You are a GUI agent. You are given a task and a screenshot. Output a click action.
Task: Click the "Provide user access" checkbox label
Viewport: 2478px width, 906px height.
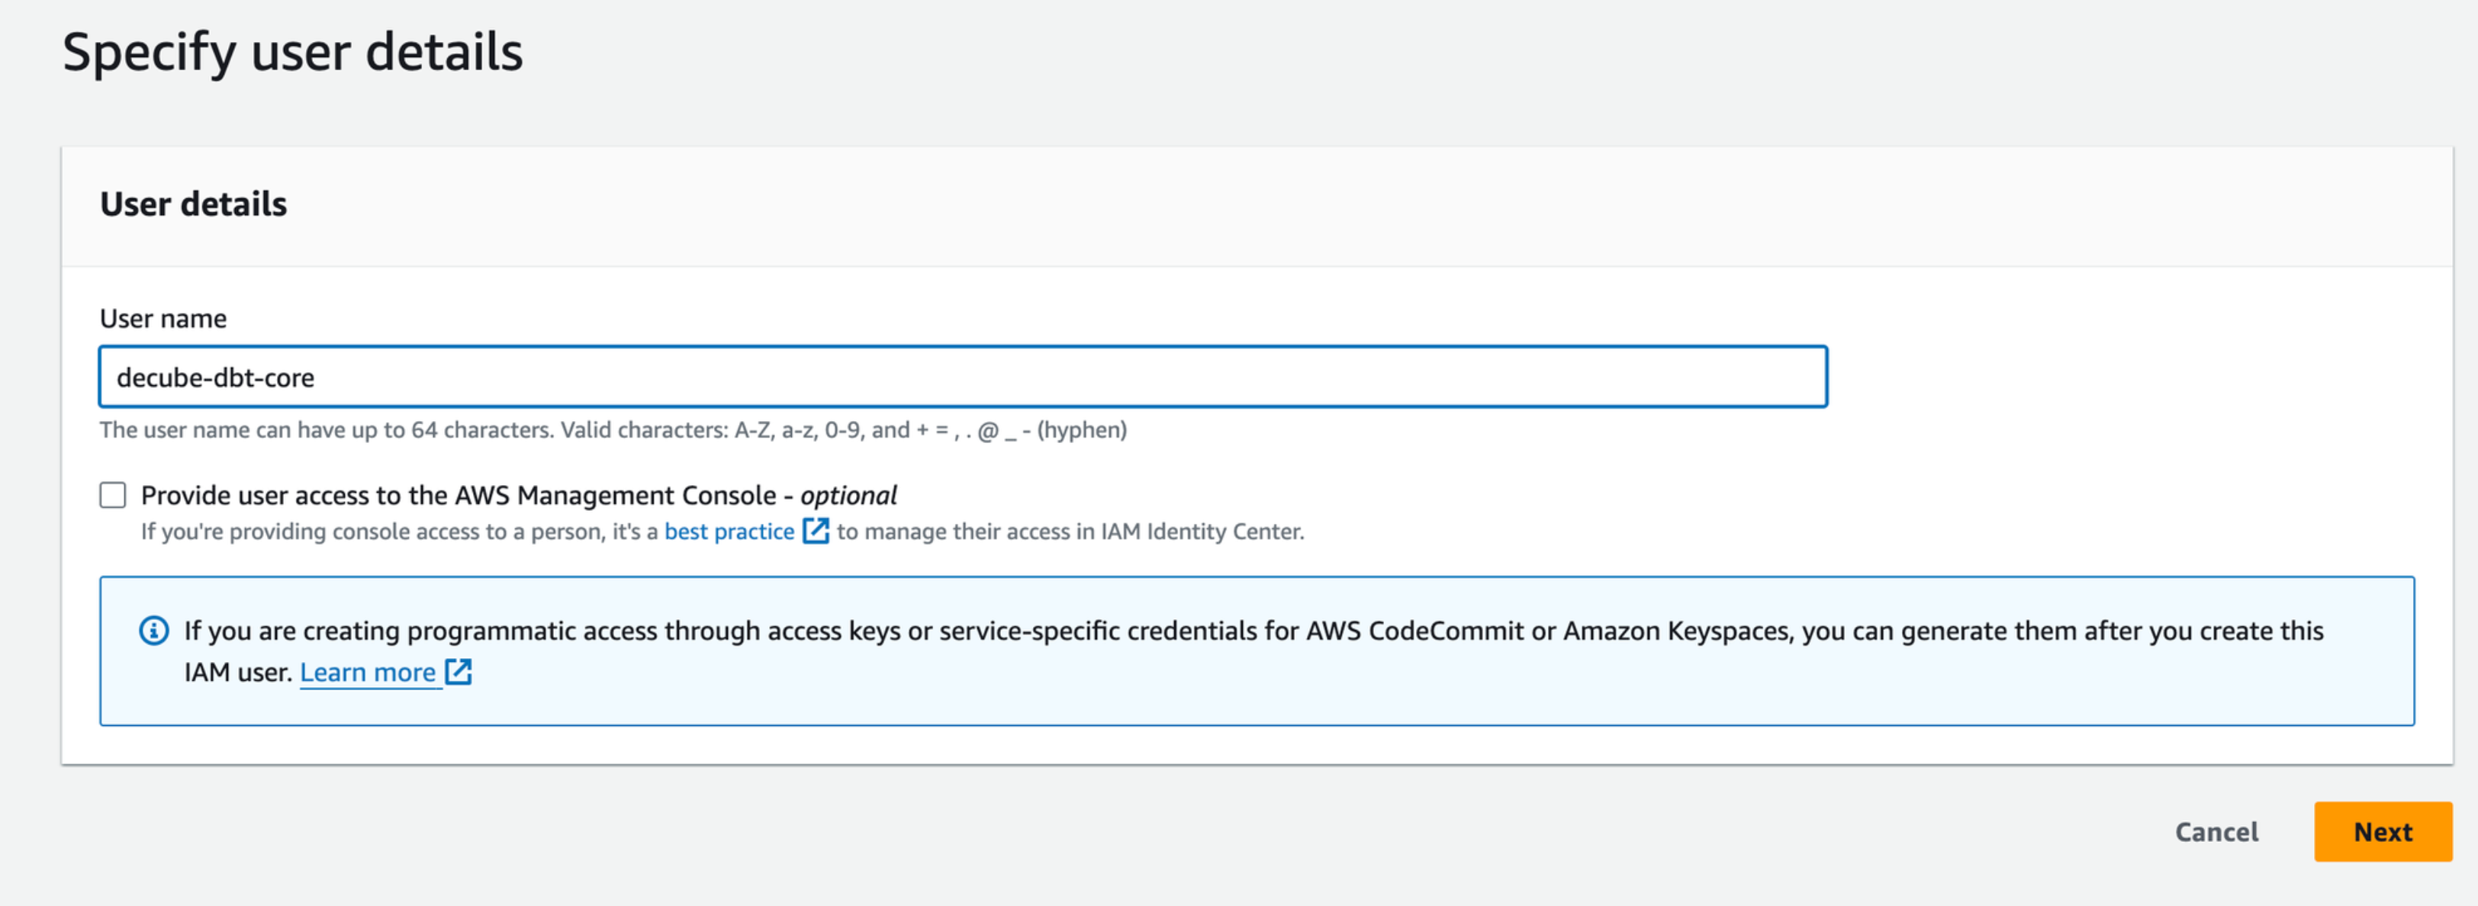[x=458, y=495]
